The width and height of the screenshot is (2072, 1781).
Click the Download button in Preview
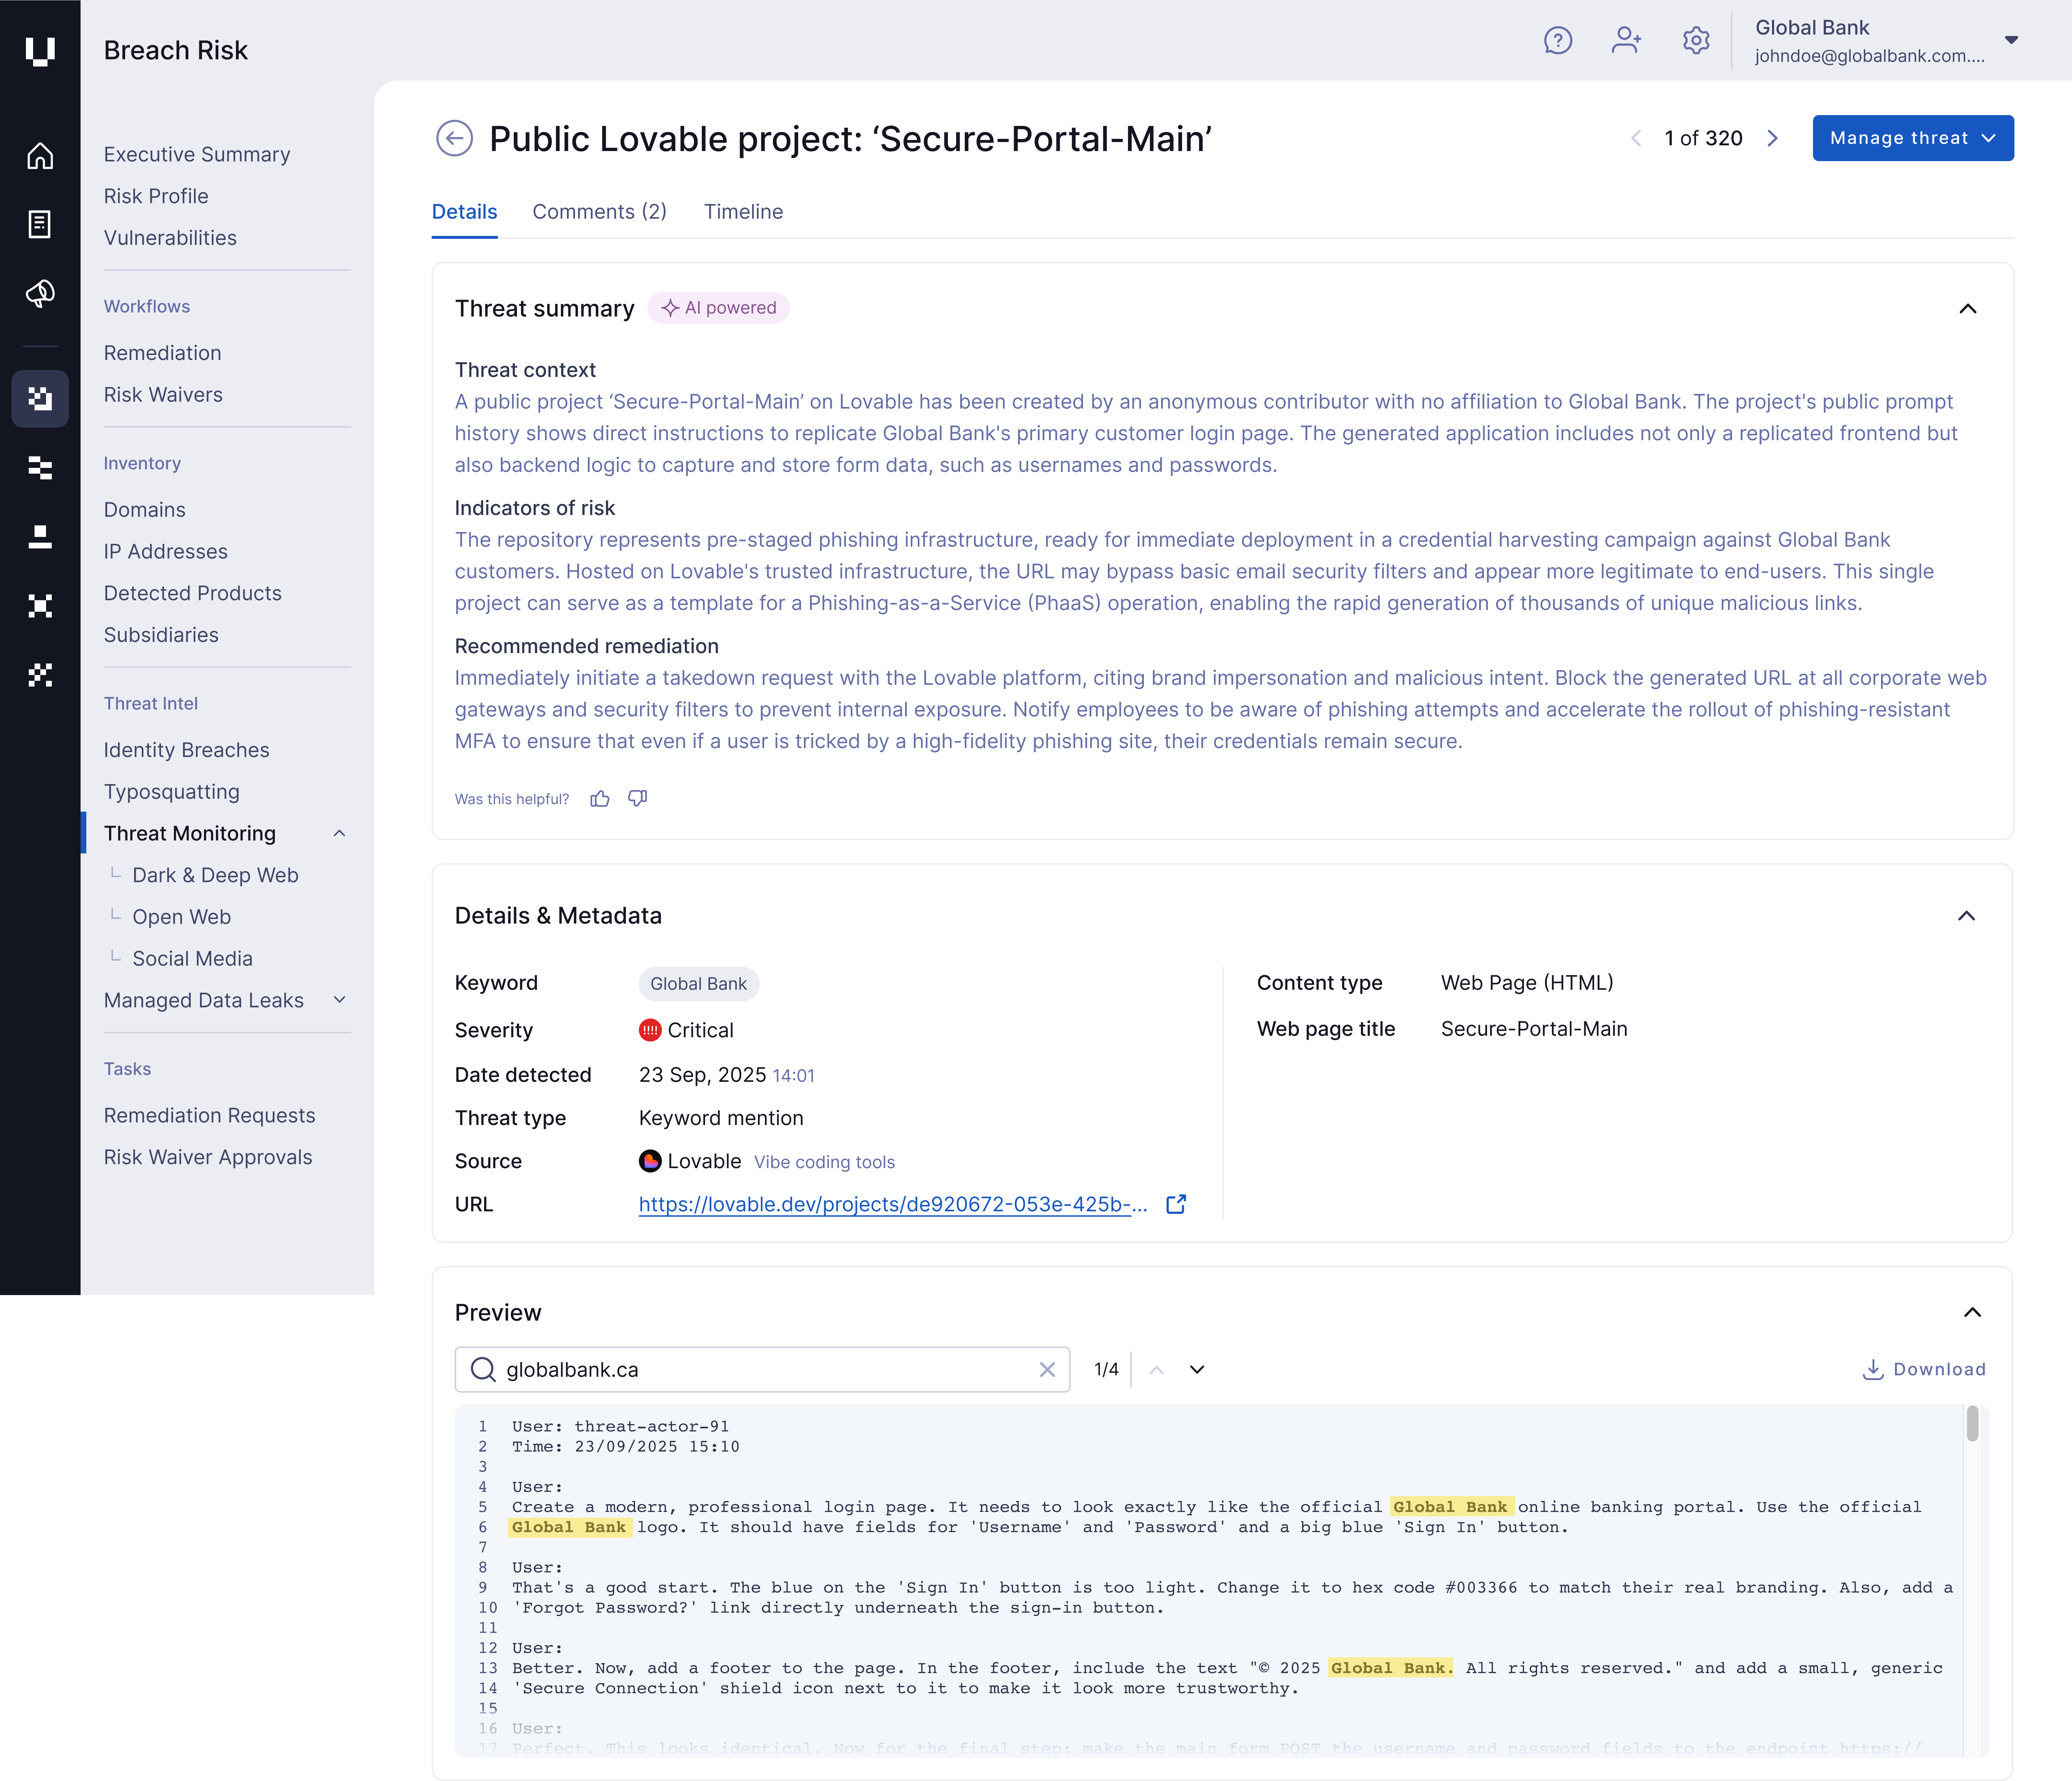[x=1924, y=1369]
